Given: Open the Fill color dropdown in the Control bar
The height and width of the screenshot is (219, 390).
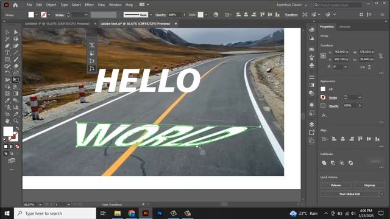Looking at the screenshot, I should coord(37,15).
